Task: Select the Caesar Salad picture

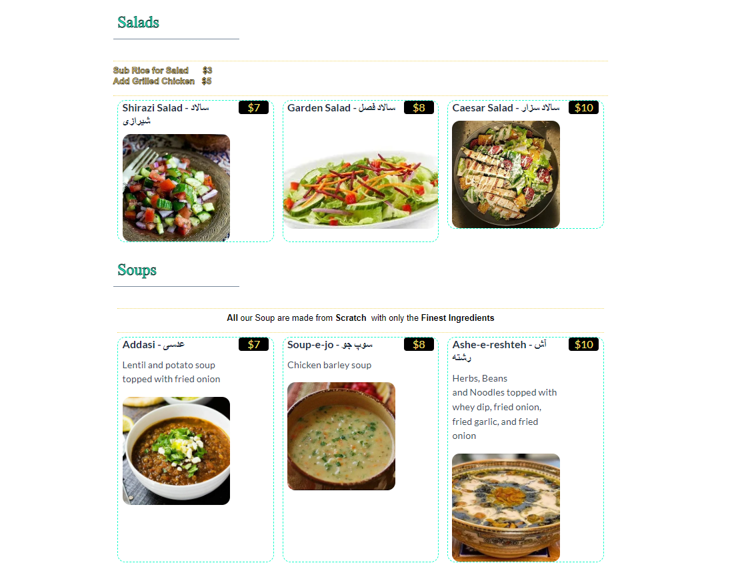Action: (506, 175)
